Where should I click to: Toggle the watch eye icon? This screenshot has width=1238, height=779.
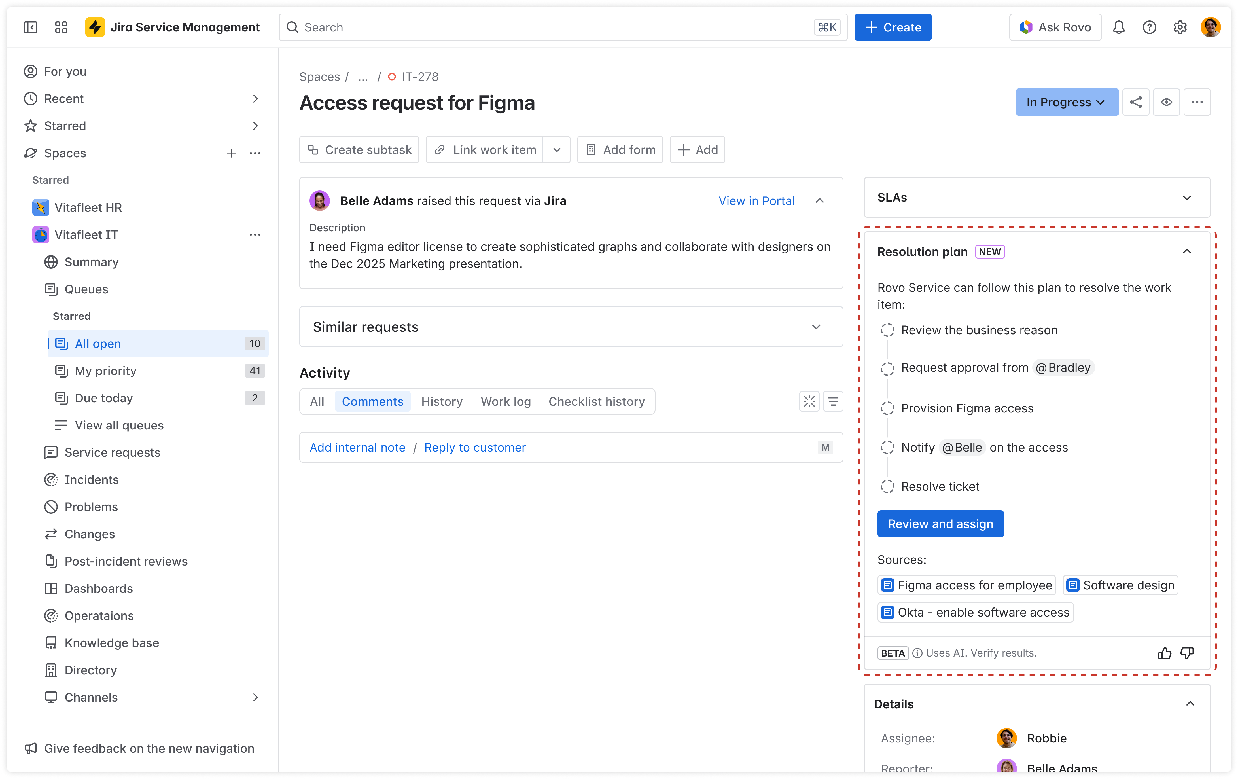point(1166,102)
